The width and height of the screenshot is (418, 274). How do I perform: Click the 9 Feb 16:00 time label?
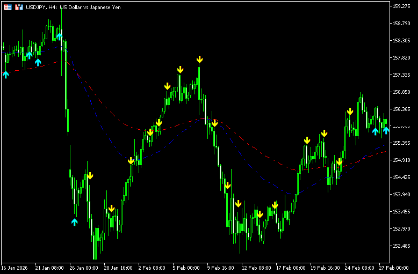tap(221, 267)
